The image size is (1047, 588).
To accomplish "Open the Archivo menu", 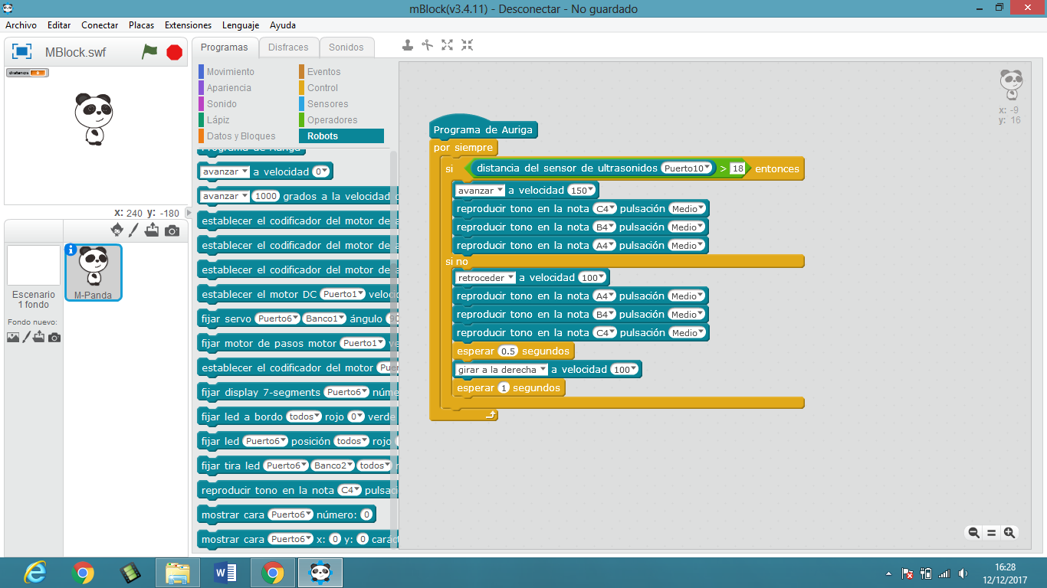I will (x=21, y=25).
